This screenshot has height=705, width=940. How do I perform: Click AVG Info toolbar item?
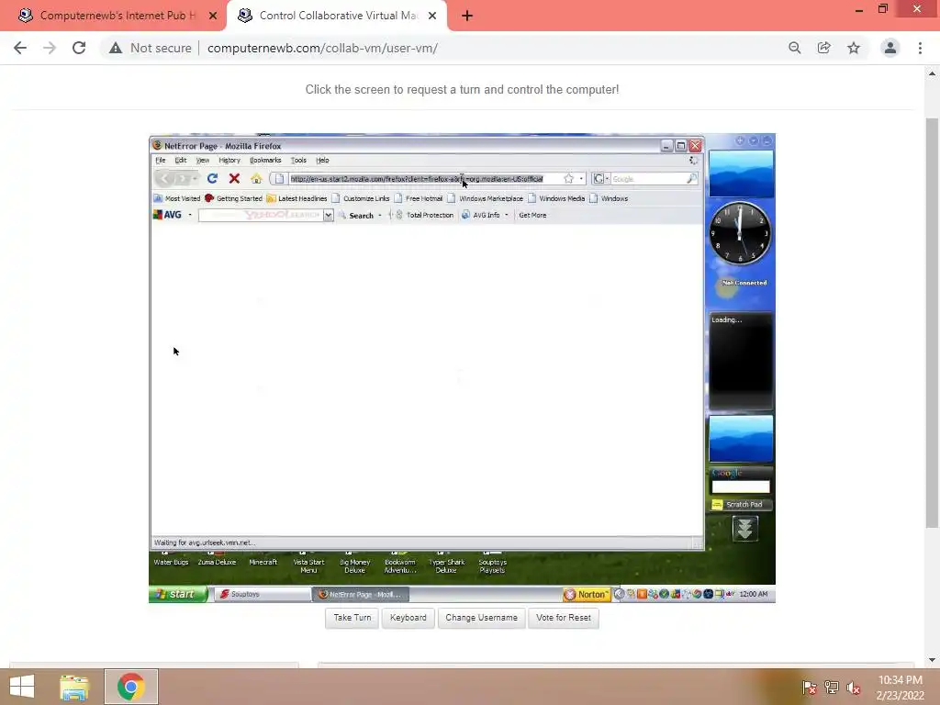(x=481, y=215)
